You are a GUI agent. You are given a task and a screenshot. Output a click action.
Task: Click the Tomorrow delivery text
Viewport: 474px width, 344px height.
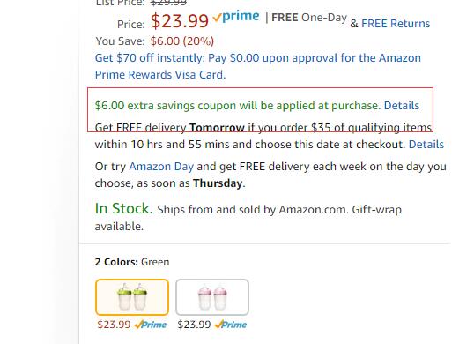[217, 128]
